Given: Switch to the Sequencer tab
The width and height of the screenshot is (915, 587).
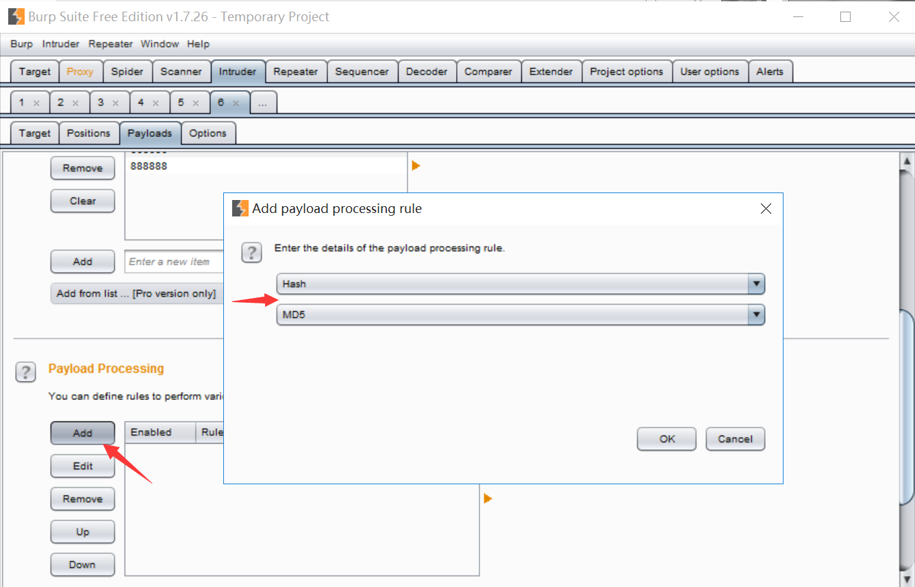Looking at the screenshot, I should point(362,71).
